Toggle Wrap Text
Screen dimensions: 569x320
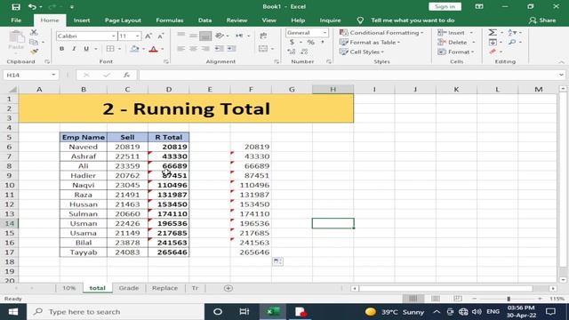point(263,36)
